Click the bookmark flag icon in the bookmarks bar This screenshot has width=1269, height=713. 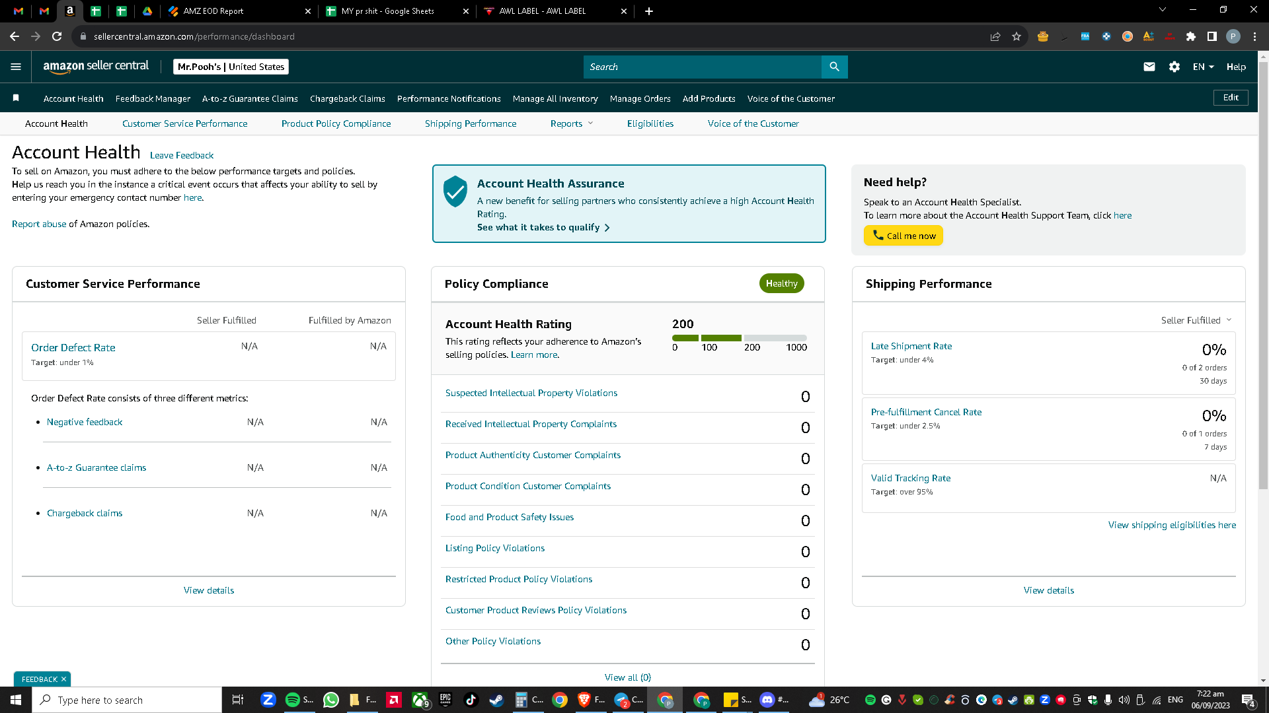[x=16, y=98]
